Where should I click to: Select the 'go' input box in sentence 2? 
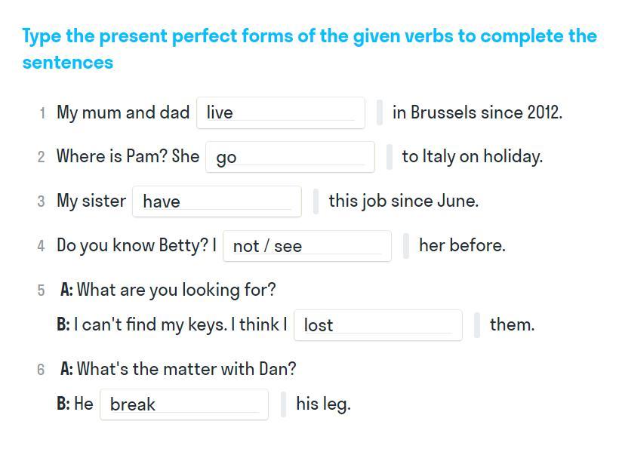point(290,157)
